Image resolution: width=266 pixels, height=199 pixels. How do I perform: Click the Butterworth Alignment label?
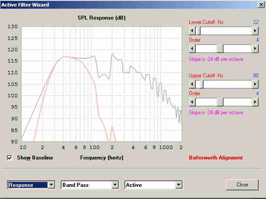[216, 158]
